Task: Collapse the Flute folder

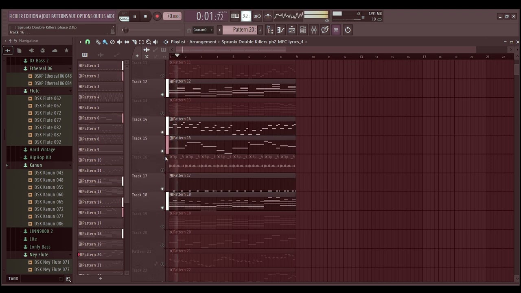Action: coord(34,91)
